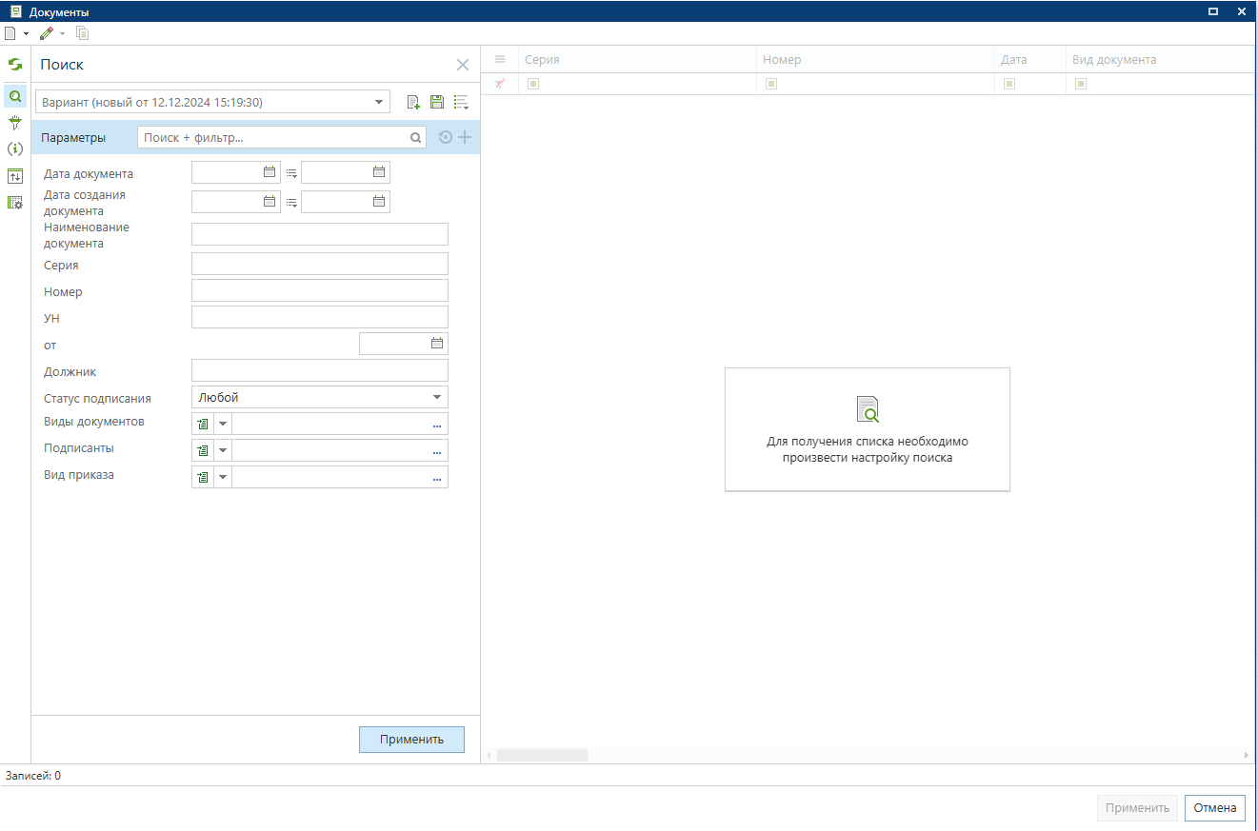Click the green list icon for Вид приказа
1258x831 pixels.
[203, 477]
